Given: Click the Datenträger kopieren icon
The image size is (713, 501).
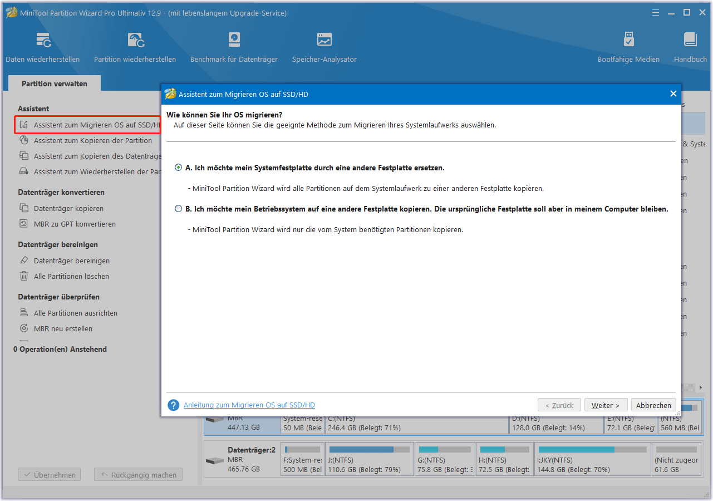Looking at the screenshot, I should coord(23,209).
